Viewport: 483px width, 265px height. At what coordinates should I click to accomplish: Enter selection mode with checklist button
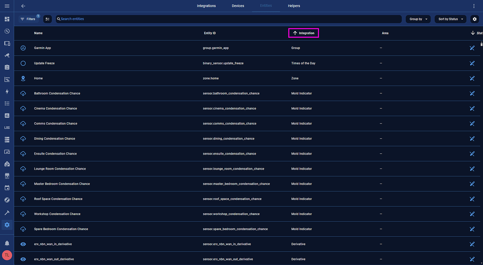48,19
